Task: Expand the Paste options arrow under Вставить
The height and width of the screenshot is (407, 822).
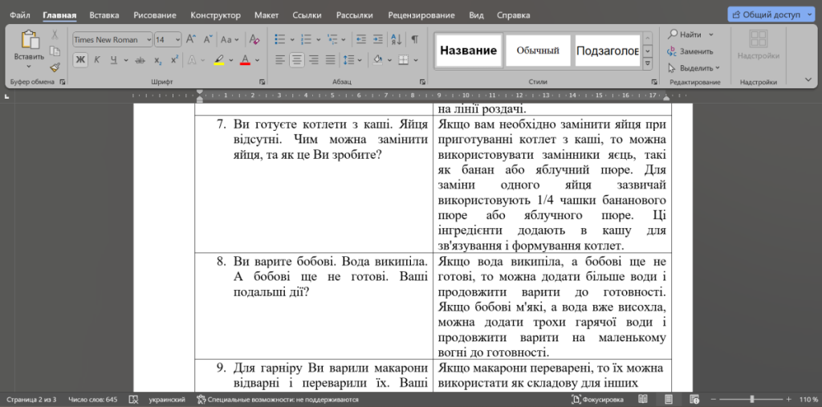Action: pyautogui.click(x=30, y=66)
